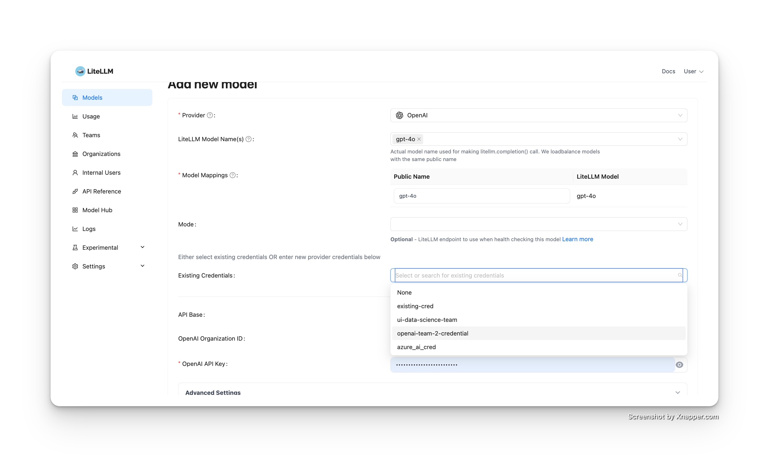This screenshot has width=769, height=471.
Task: Toggle API key visibility eye icon
Action: [679, 365]
